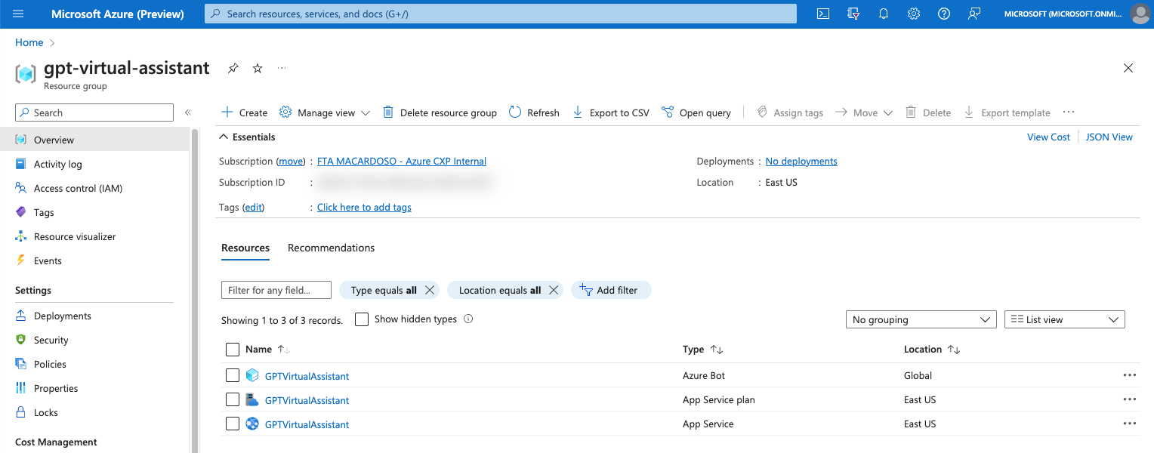Click the account avatar picture
Screen dimensions: 1154x453
(x=1140, y=14)
